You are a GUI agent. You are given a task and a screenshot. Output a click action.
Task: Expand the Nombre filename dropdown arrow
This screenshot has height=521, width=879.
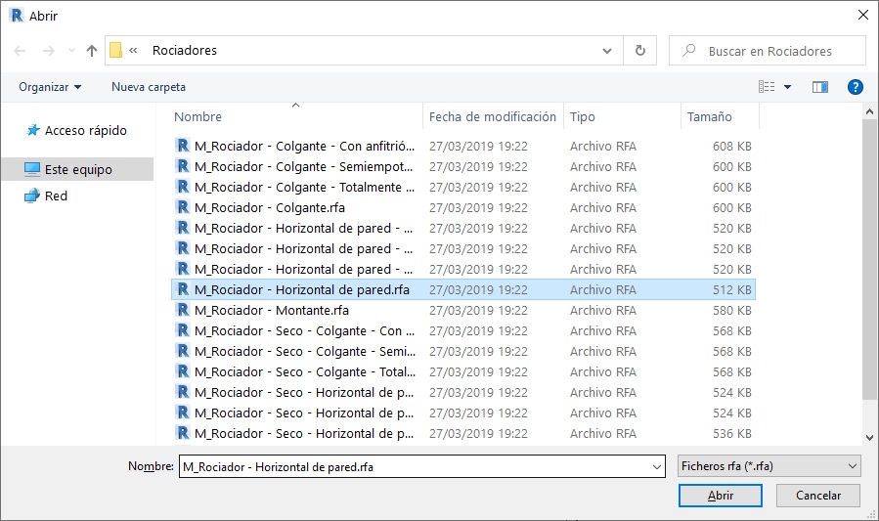click(x=656, y=467)
